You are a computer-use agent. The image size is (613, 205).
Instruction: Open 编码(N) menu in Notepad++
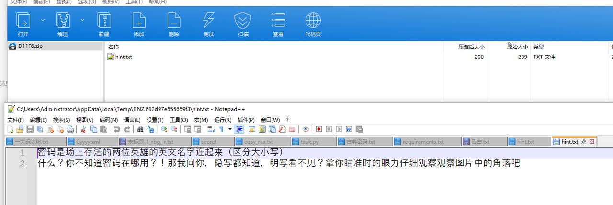click(x=109, y=120)
